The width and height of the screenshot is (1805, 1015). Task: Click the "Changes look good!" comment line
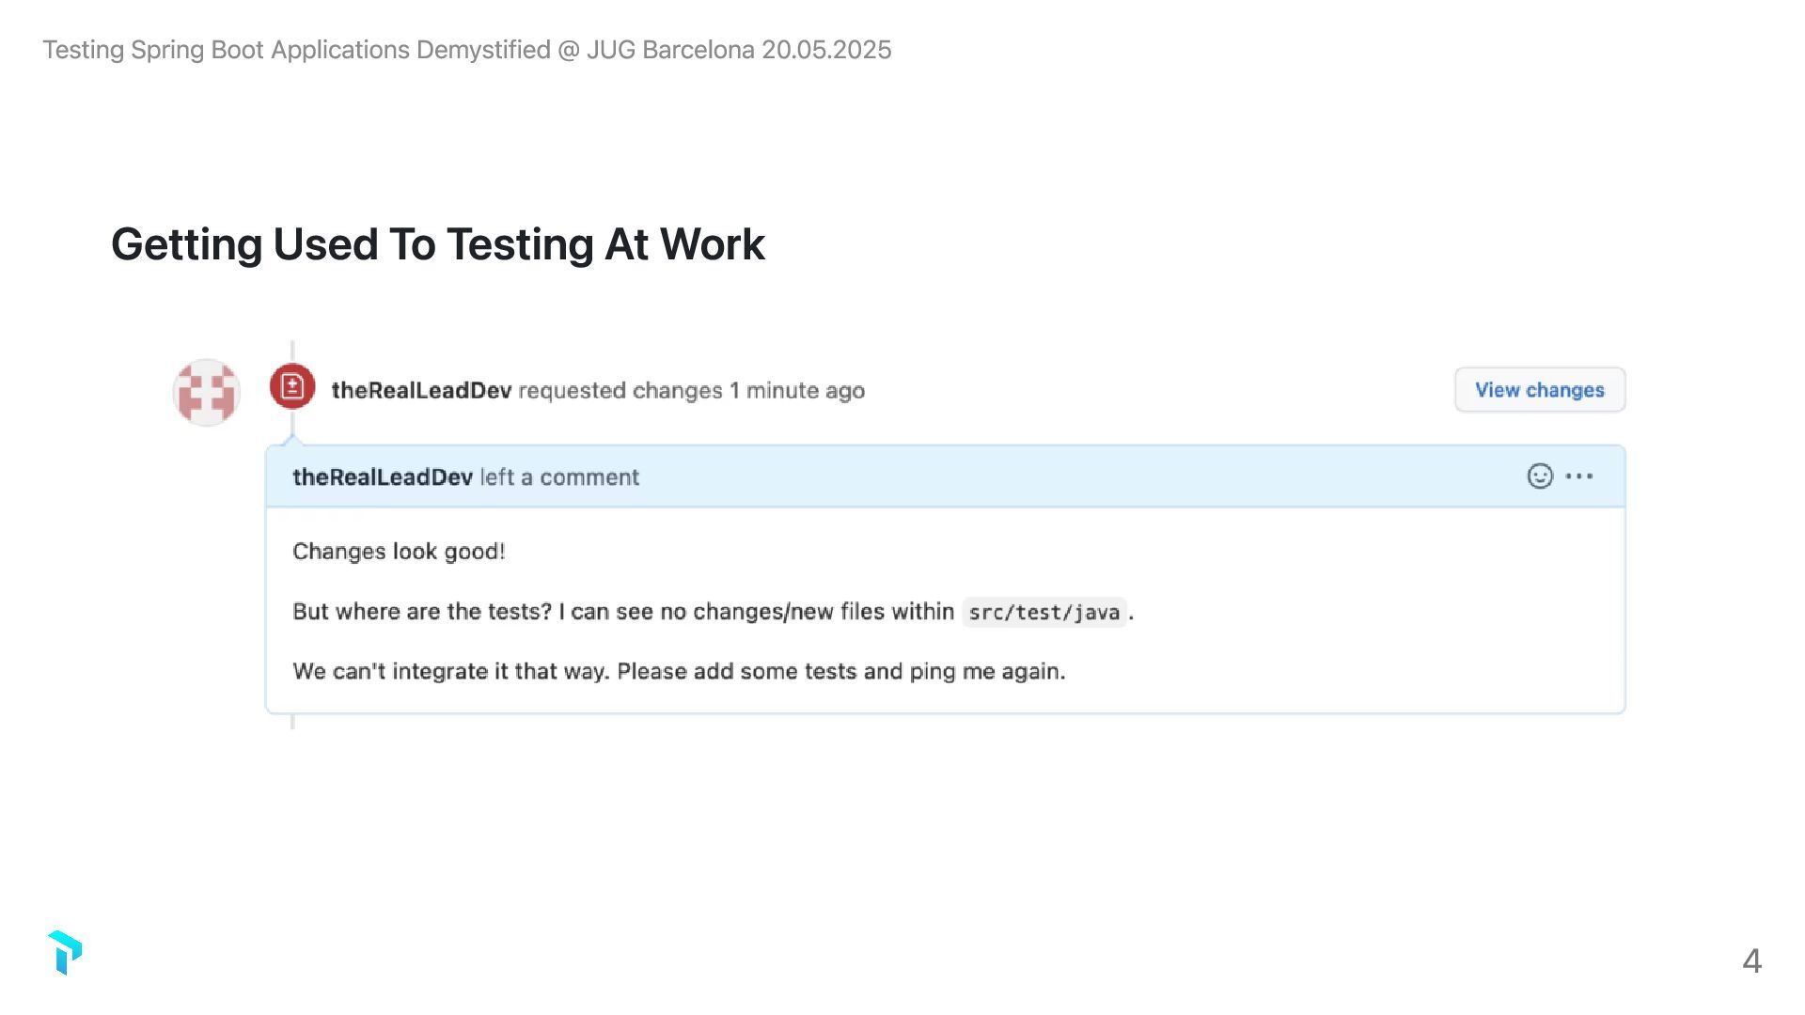click(x=399, y=552)
